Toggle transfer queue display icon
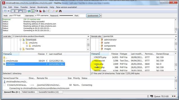The height and width of the screenshot is (100, 179). [x=24, y=11]
